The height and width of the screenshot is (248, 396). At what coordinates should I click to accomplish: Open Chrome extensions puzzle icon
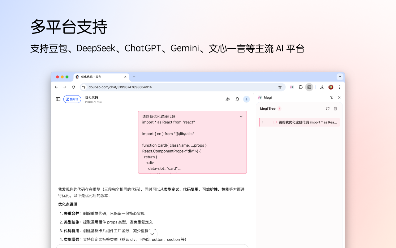[x=300, y=87]
